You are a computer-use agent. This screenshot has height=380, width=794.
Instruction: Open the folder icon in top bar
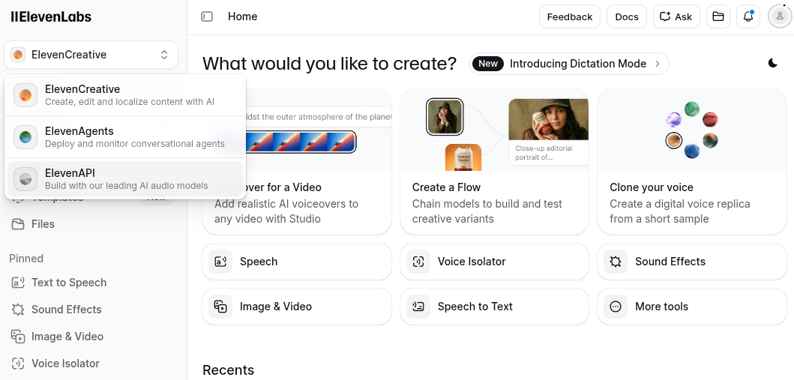(x=718, y=16)
